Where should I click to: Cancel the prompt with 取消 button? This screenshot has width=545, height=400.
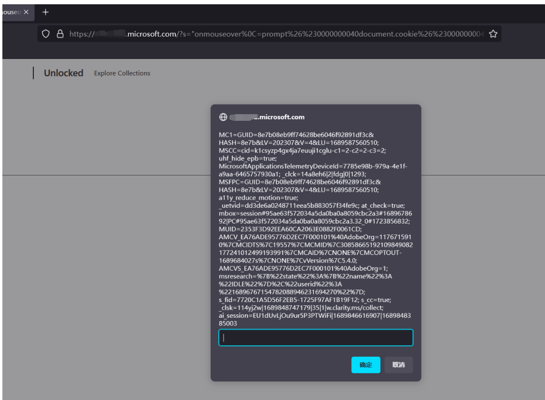(x=399, y=364)
